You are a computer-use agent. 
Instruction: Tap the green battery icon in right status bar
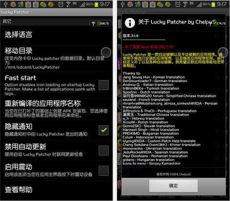(x=213, y=4)
